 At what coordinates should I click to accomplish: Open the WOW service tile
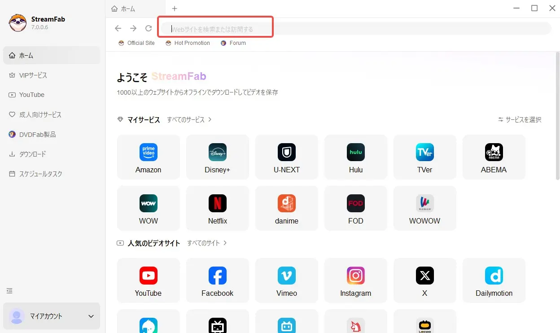tap(148, 208)
